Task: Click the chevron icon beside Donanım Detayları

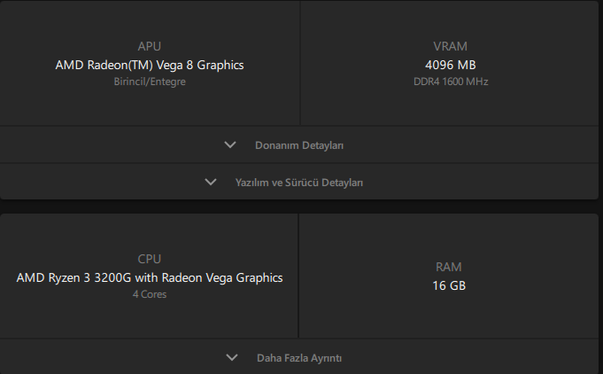Action: pos(231,144)
